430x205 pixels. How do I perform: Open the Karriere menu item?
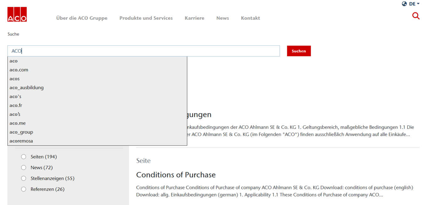[194, 18]
